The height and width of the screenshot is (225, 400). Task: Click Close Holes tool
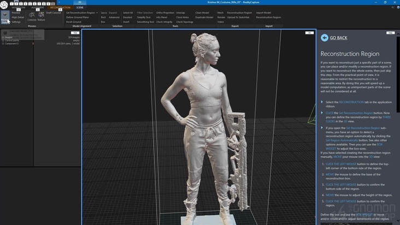183,17
